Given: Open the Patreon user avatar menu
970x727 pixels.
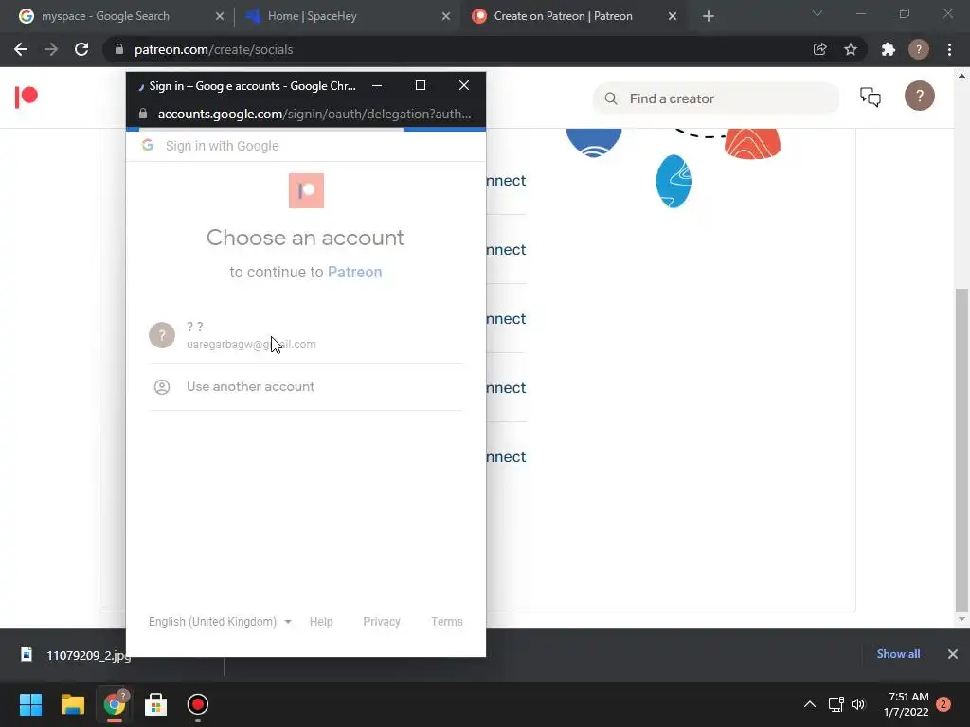Looking at the screenshot, I should [919, 96].
